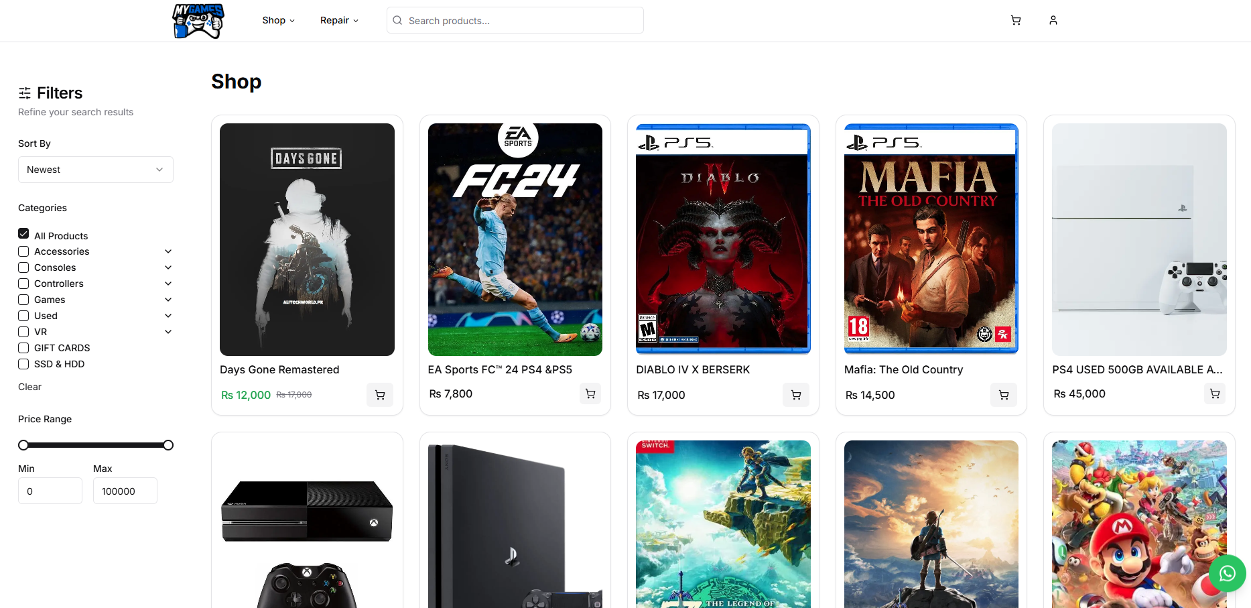1251x608 pixels.
Task: Check the GIFT CARDS category
Action: coord(23,348)
